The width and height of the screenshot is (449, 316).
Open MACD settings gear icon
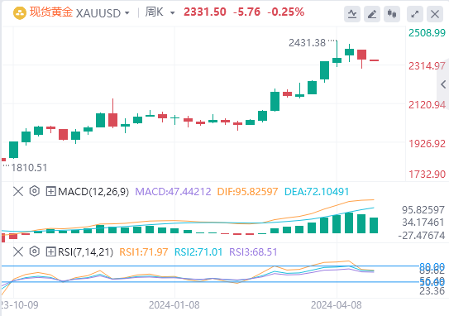tap(35, 191)
